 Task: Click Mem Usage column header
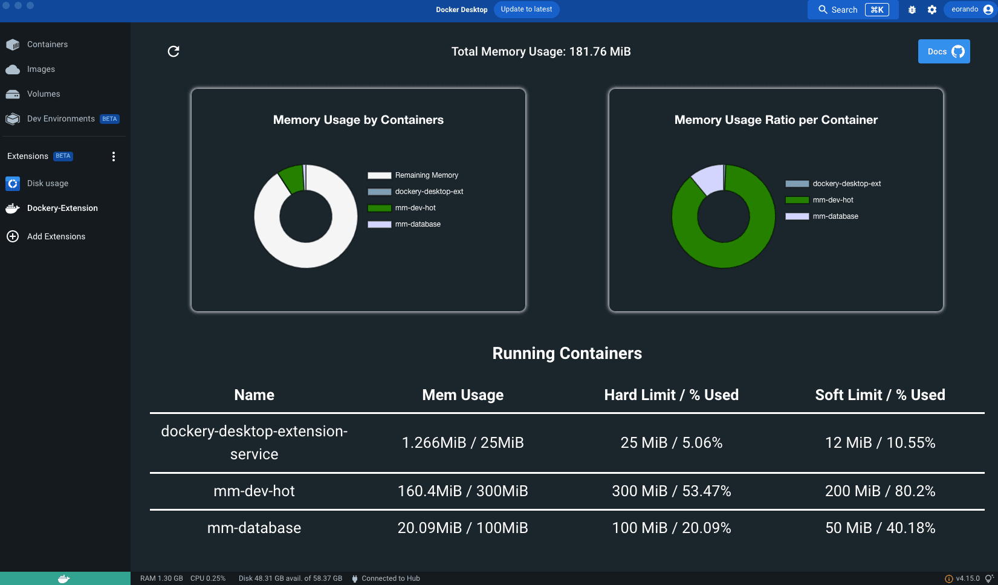[x=463, y=395]
